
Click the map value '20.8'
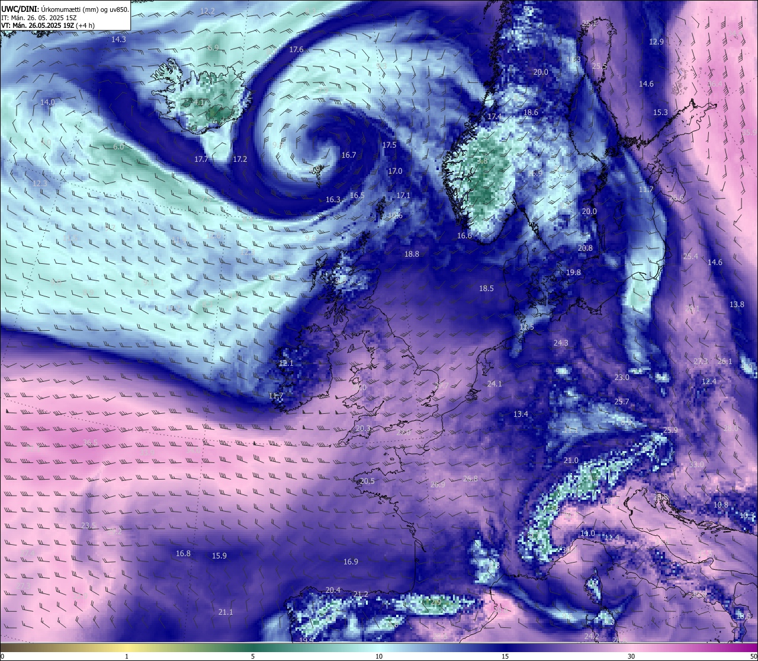(x=585, y=248)
